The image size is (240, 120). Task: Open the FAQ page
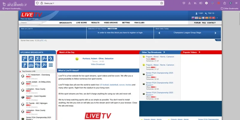point(204,23)
